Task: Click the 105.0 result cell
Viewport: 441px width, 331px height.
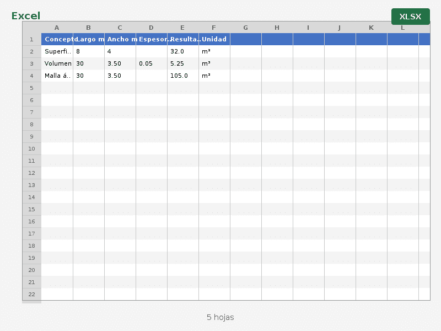Action: tap(183, 76)
